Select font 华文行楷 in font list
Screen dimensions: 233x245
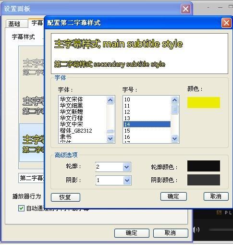tap(72, 118)
